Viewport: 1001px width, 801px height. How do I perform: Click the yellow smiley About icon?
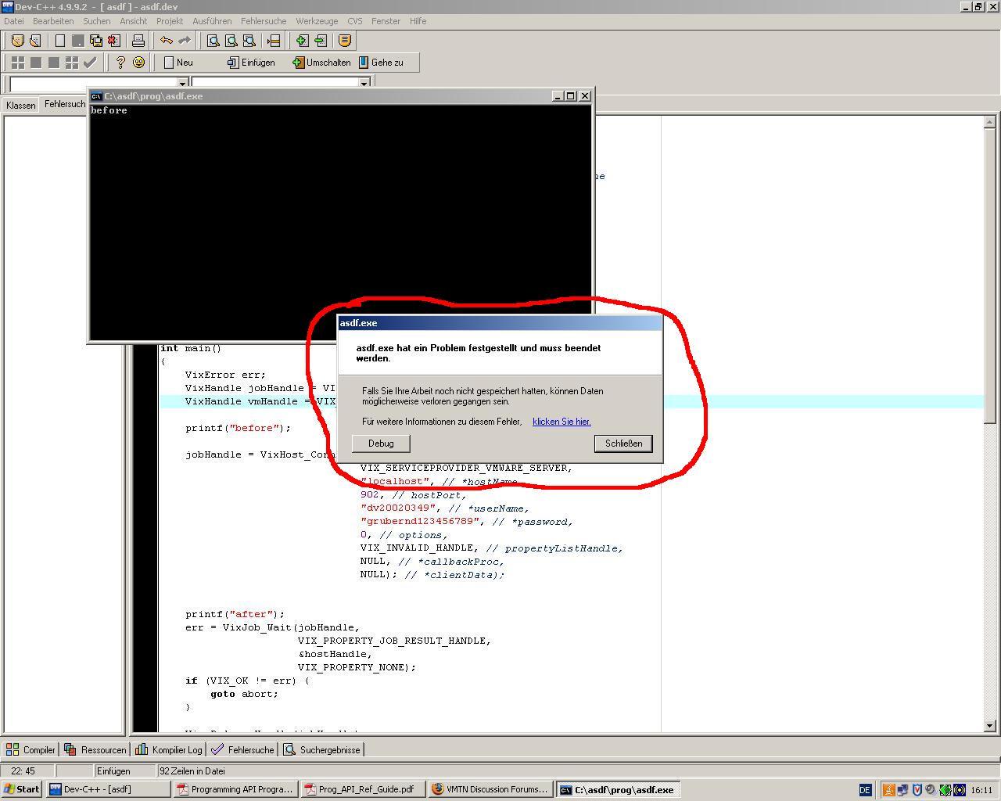click(x=138, y=63)
